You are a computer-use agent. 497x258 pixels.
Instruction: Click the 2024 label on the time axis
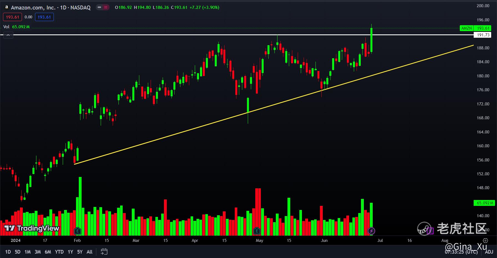tap(16, 241)
